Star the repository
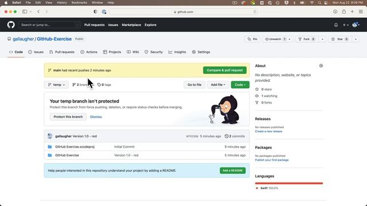367x206 pixels. (340, 39)
